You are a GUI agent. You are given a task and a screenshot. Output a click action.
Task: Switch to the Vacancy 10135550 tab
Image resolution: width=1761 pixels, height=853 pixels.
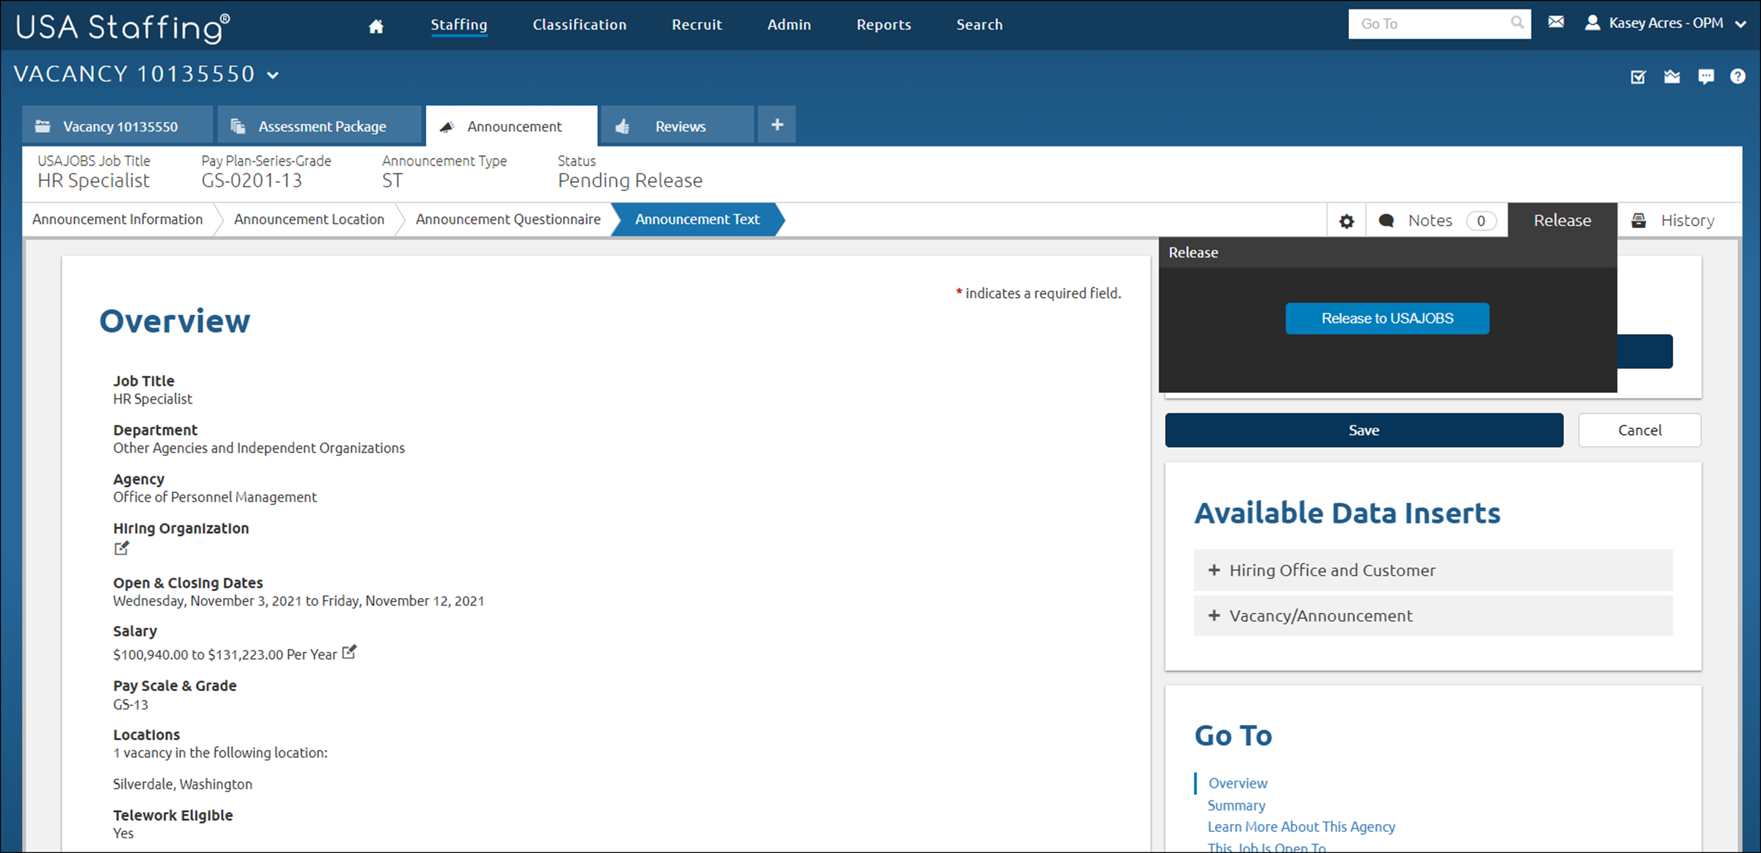(117, 126)
